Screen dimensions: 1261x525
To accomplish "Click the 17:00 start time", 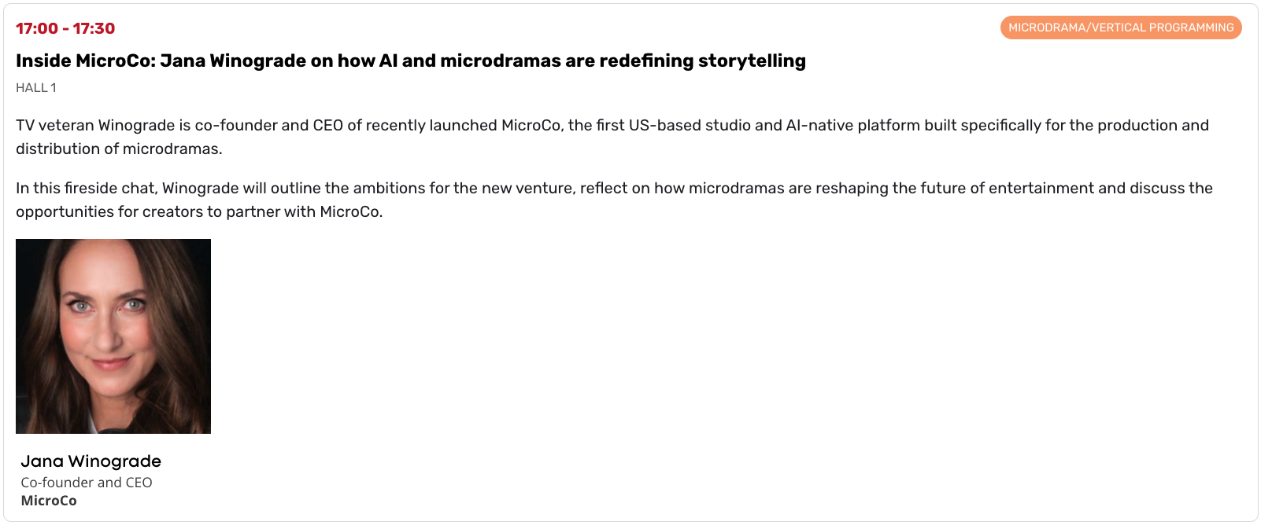I will (x=37, y=28).
